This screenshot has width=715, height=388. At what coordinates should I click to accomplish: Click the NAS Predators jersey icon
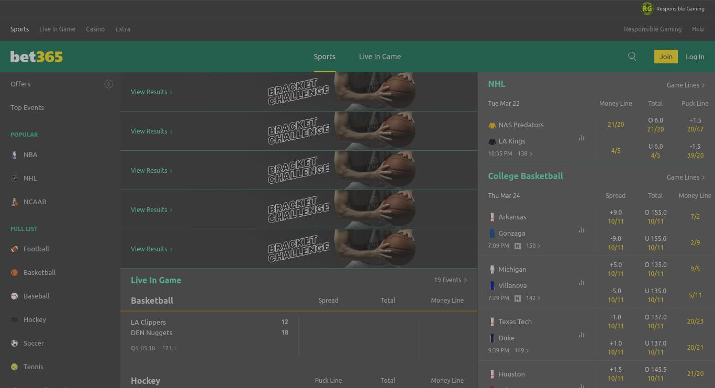492,125
